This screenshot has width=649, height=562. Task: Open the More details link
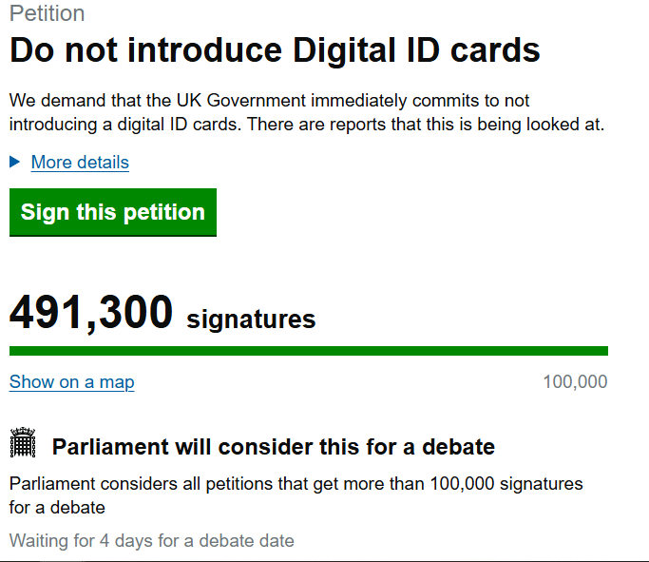(x=80, y=163)
